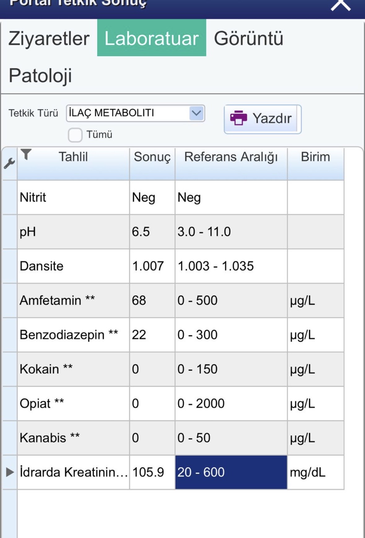Open the Görüntü tab
365x538 pixels.
pyautogui.click(x=249, y=38)
